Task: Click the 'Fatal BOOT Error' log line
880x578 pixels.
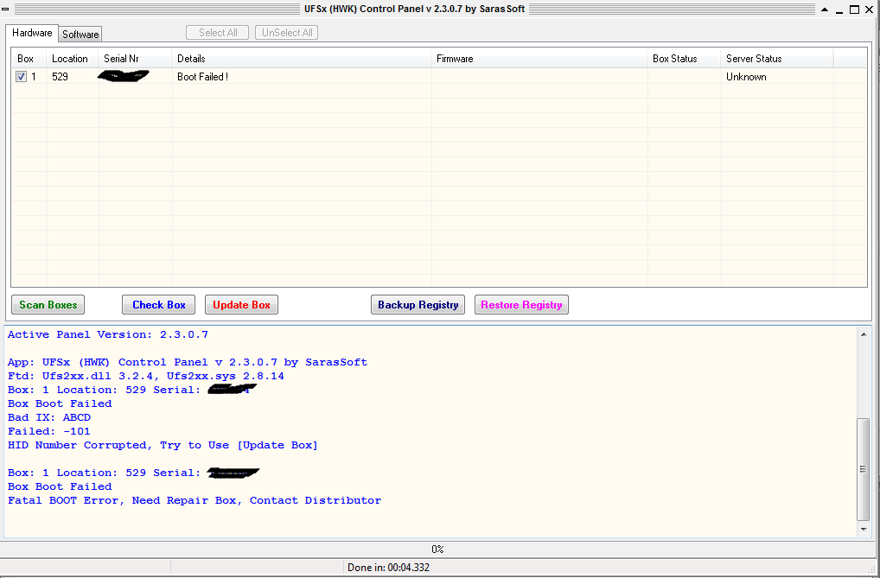Action: (x=194, y=500)
